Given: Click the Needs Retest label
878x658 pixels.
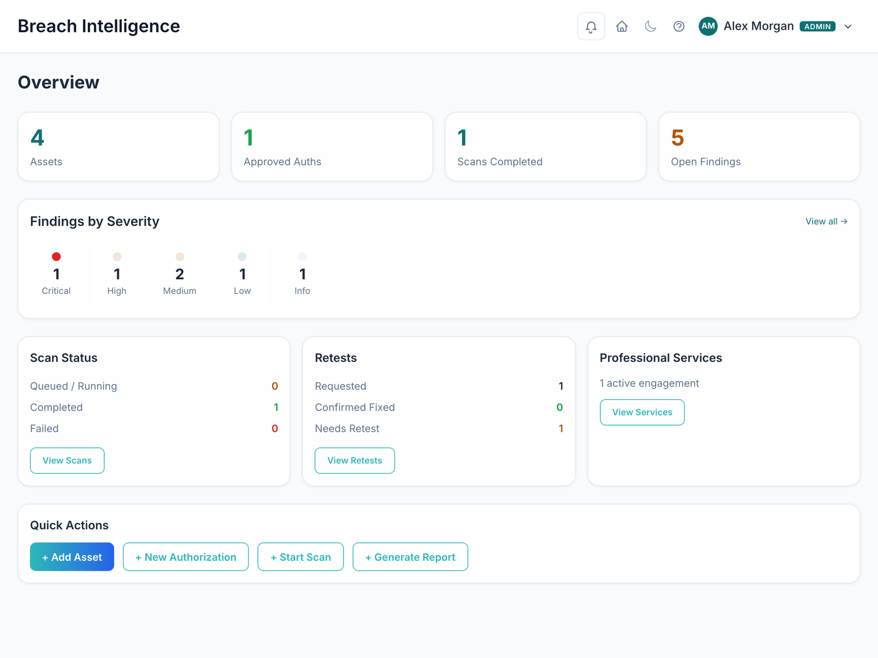Looking at the screenshot, I should (347, 429).
